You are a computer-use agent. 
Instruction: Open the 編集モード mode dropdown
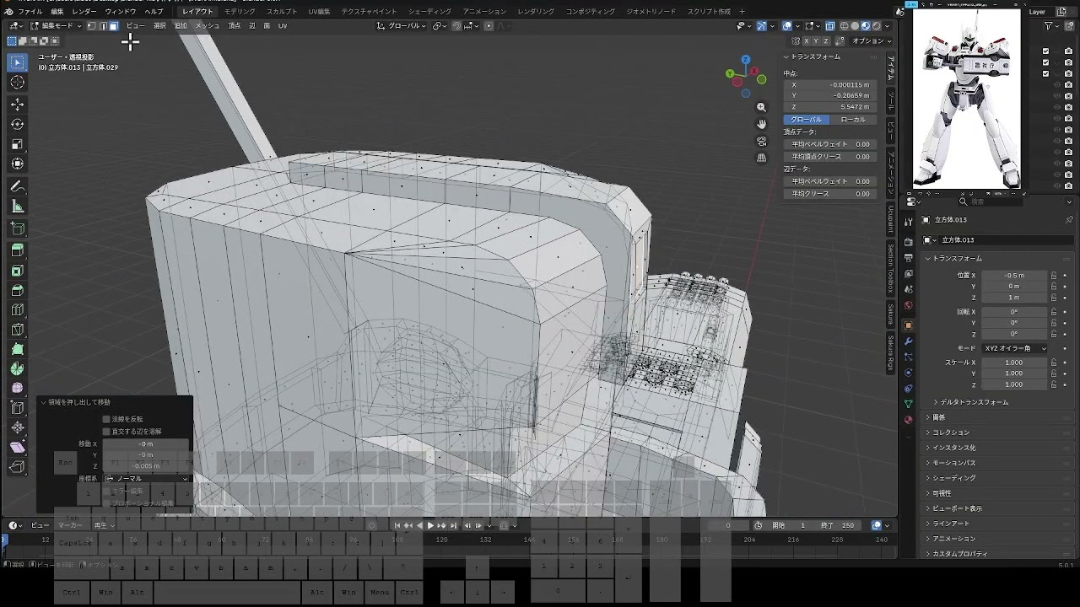point(57,25)
